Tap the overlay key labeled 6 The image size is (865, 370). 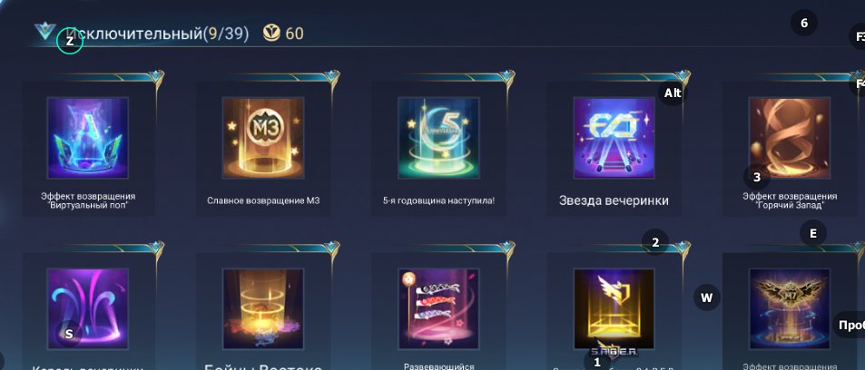(804, 24)
